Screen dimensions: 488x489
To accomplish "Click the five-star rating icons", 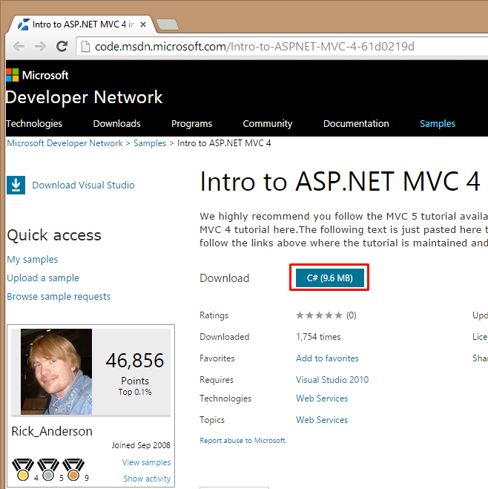I will pyautogui.click(x=319, y=315).
